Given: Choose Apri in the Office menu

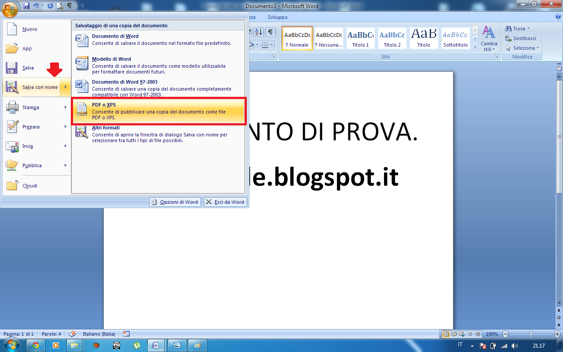Looking at the screenshot, I should 37,48.
